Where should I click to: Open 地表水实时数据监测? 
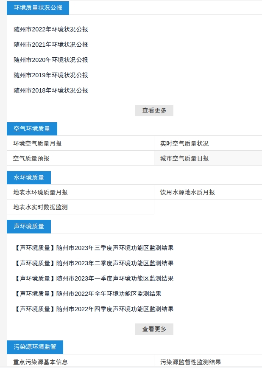(x=40, y=207)
